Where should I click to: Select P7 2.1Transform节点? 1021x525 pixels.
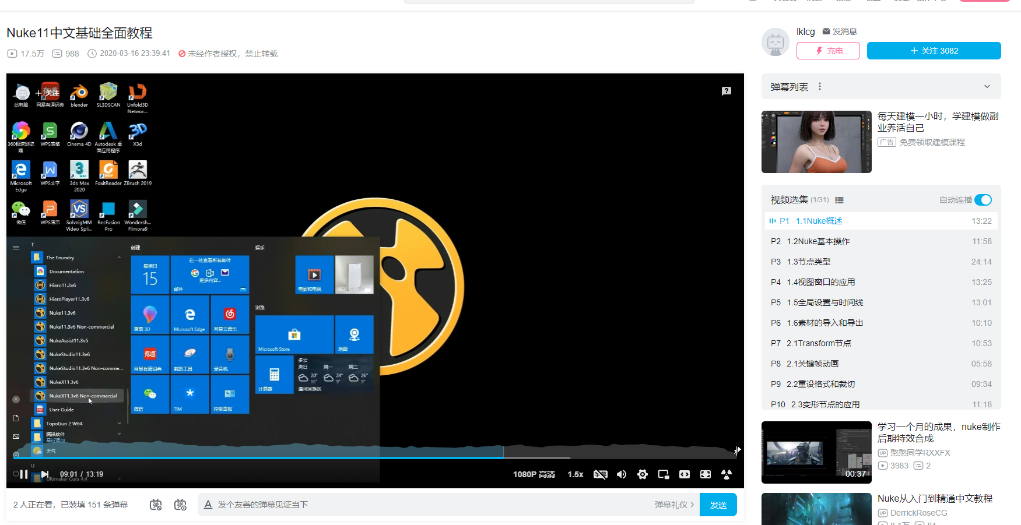[881, 343]
